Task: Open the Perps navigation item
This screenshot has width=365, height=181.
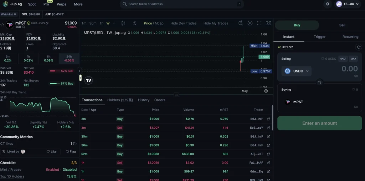Action: tap(61, 4)
